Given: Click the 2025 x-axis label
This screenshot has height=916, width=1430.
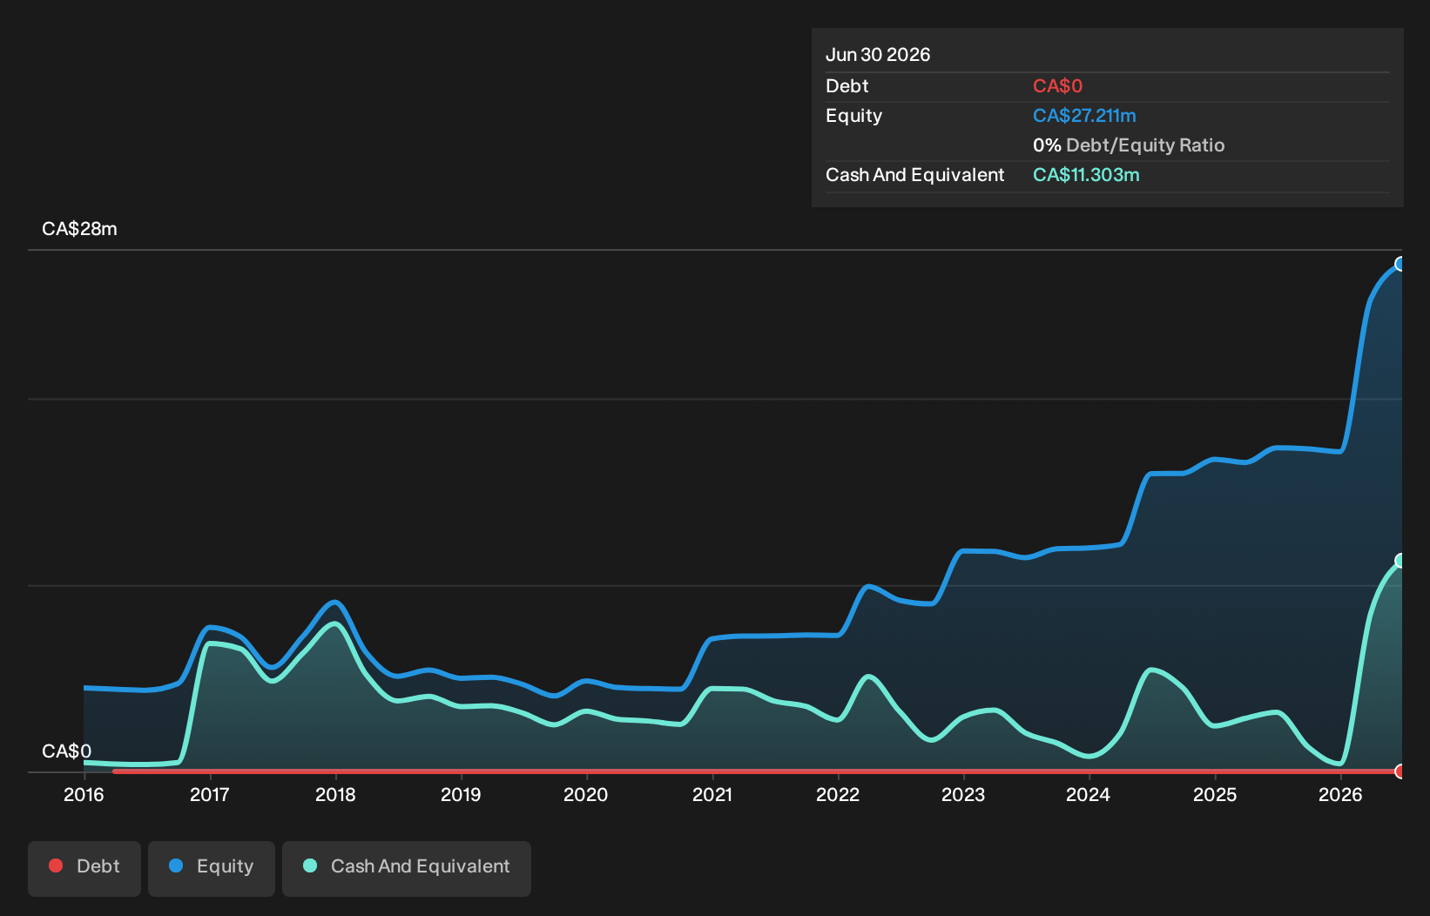Looking at the screenshot, I should pos(1215,795).
